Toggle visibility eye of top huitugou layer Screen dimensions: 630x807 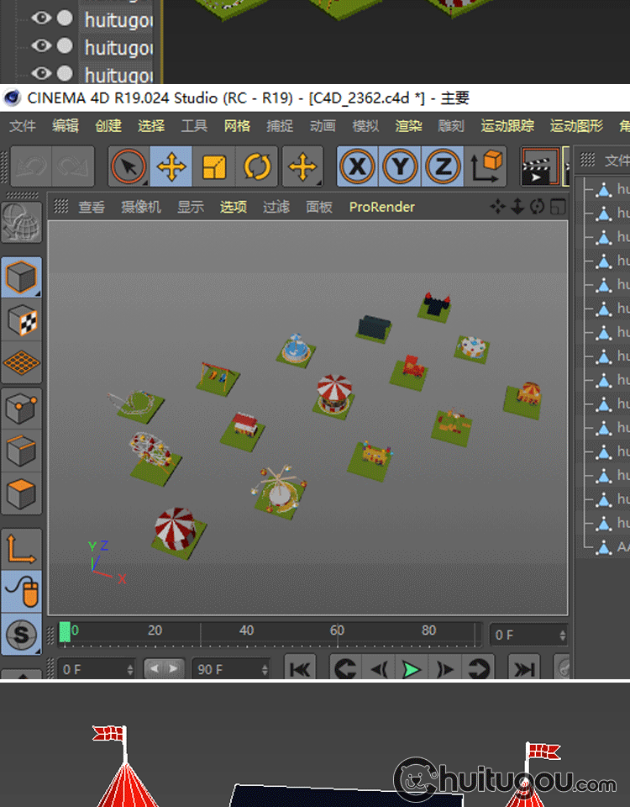[41, 18]
